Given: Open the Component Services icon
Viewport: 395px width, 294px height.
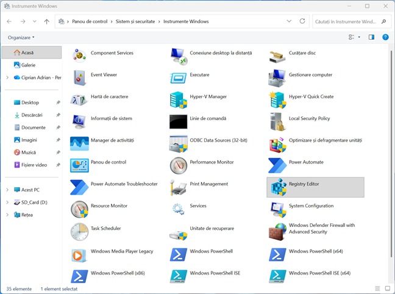Looking at the screenshot, I should click(79, 56).
